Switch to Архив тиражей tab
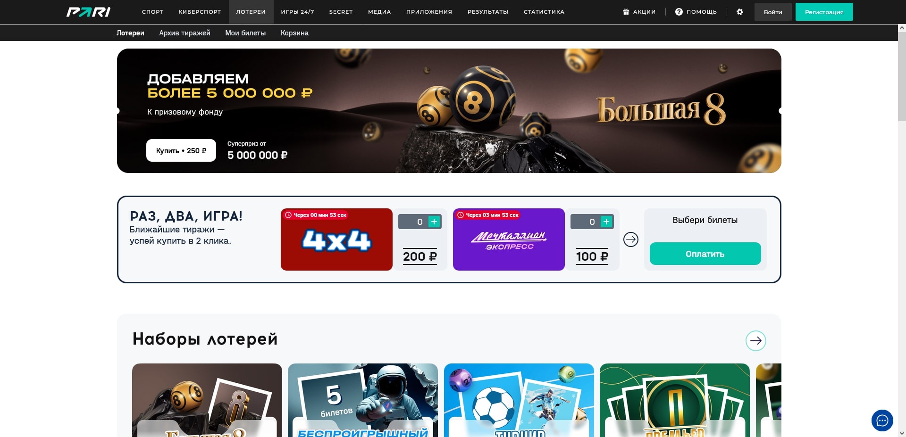 [185, 33]
